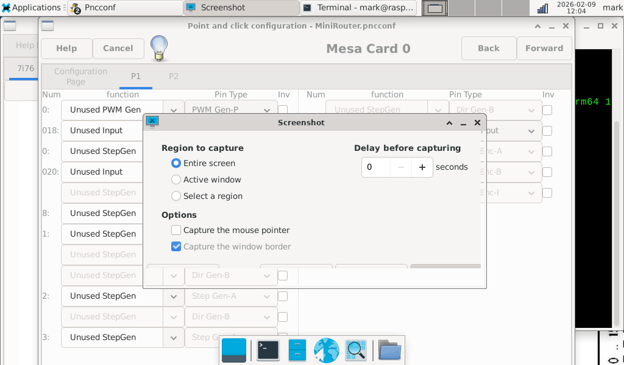Screen dimensions: 624x365
Task: Open the Unused StepGen dropdown in row 3
Action: pyautogui.click(x=174, y=338)
